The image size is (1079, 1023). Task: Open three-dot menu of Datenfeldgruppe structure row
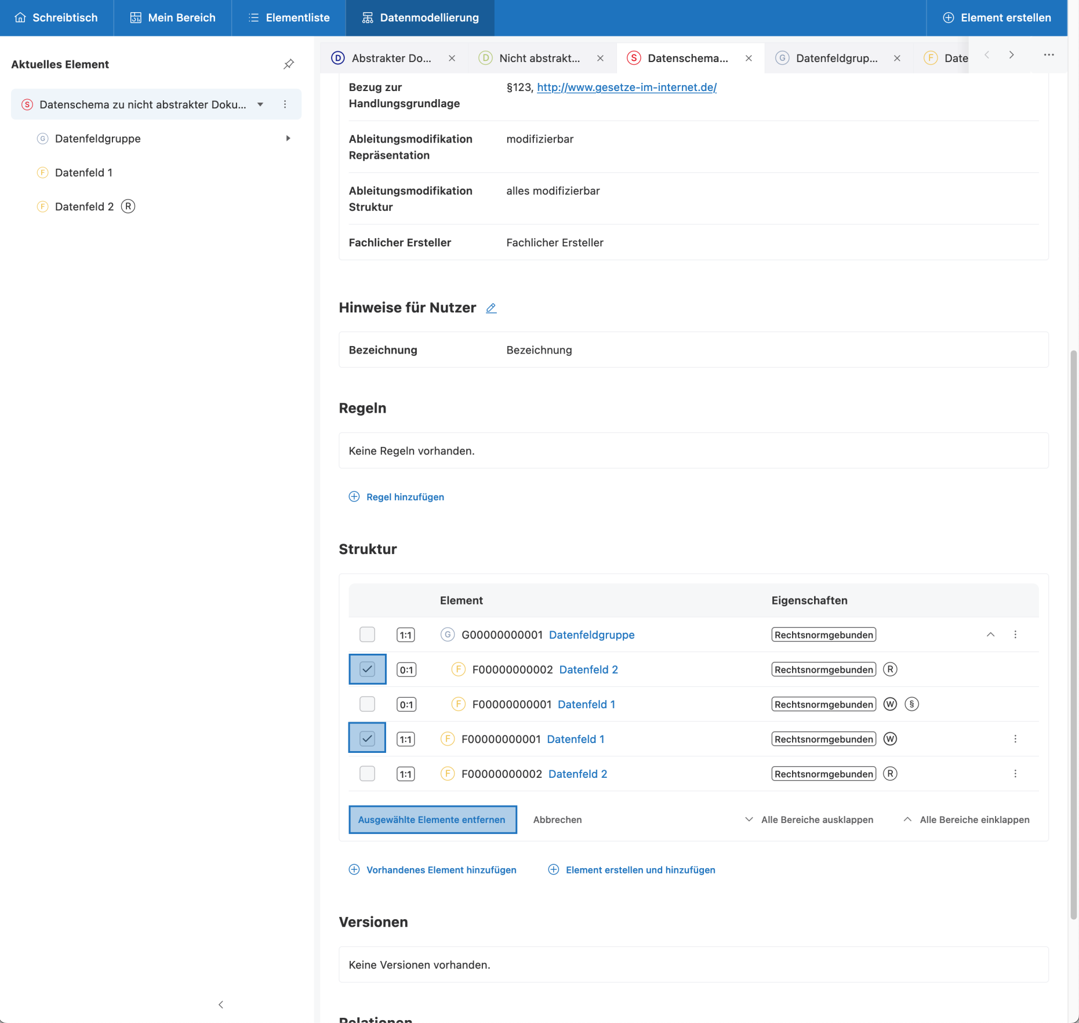point(1015,635)
